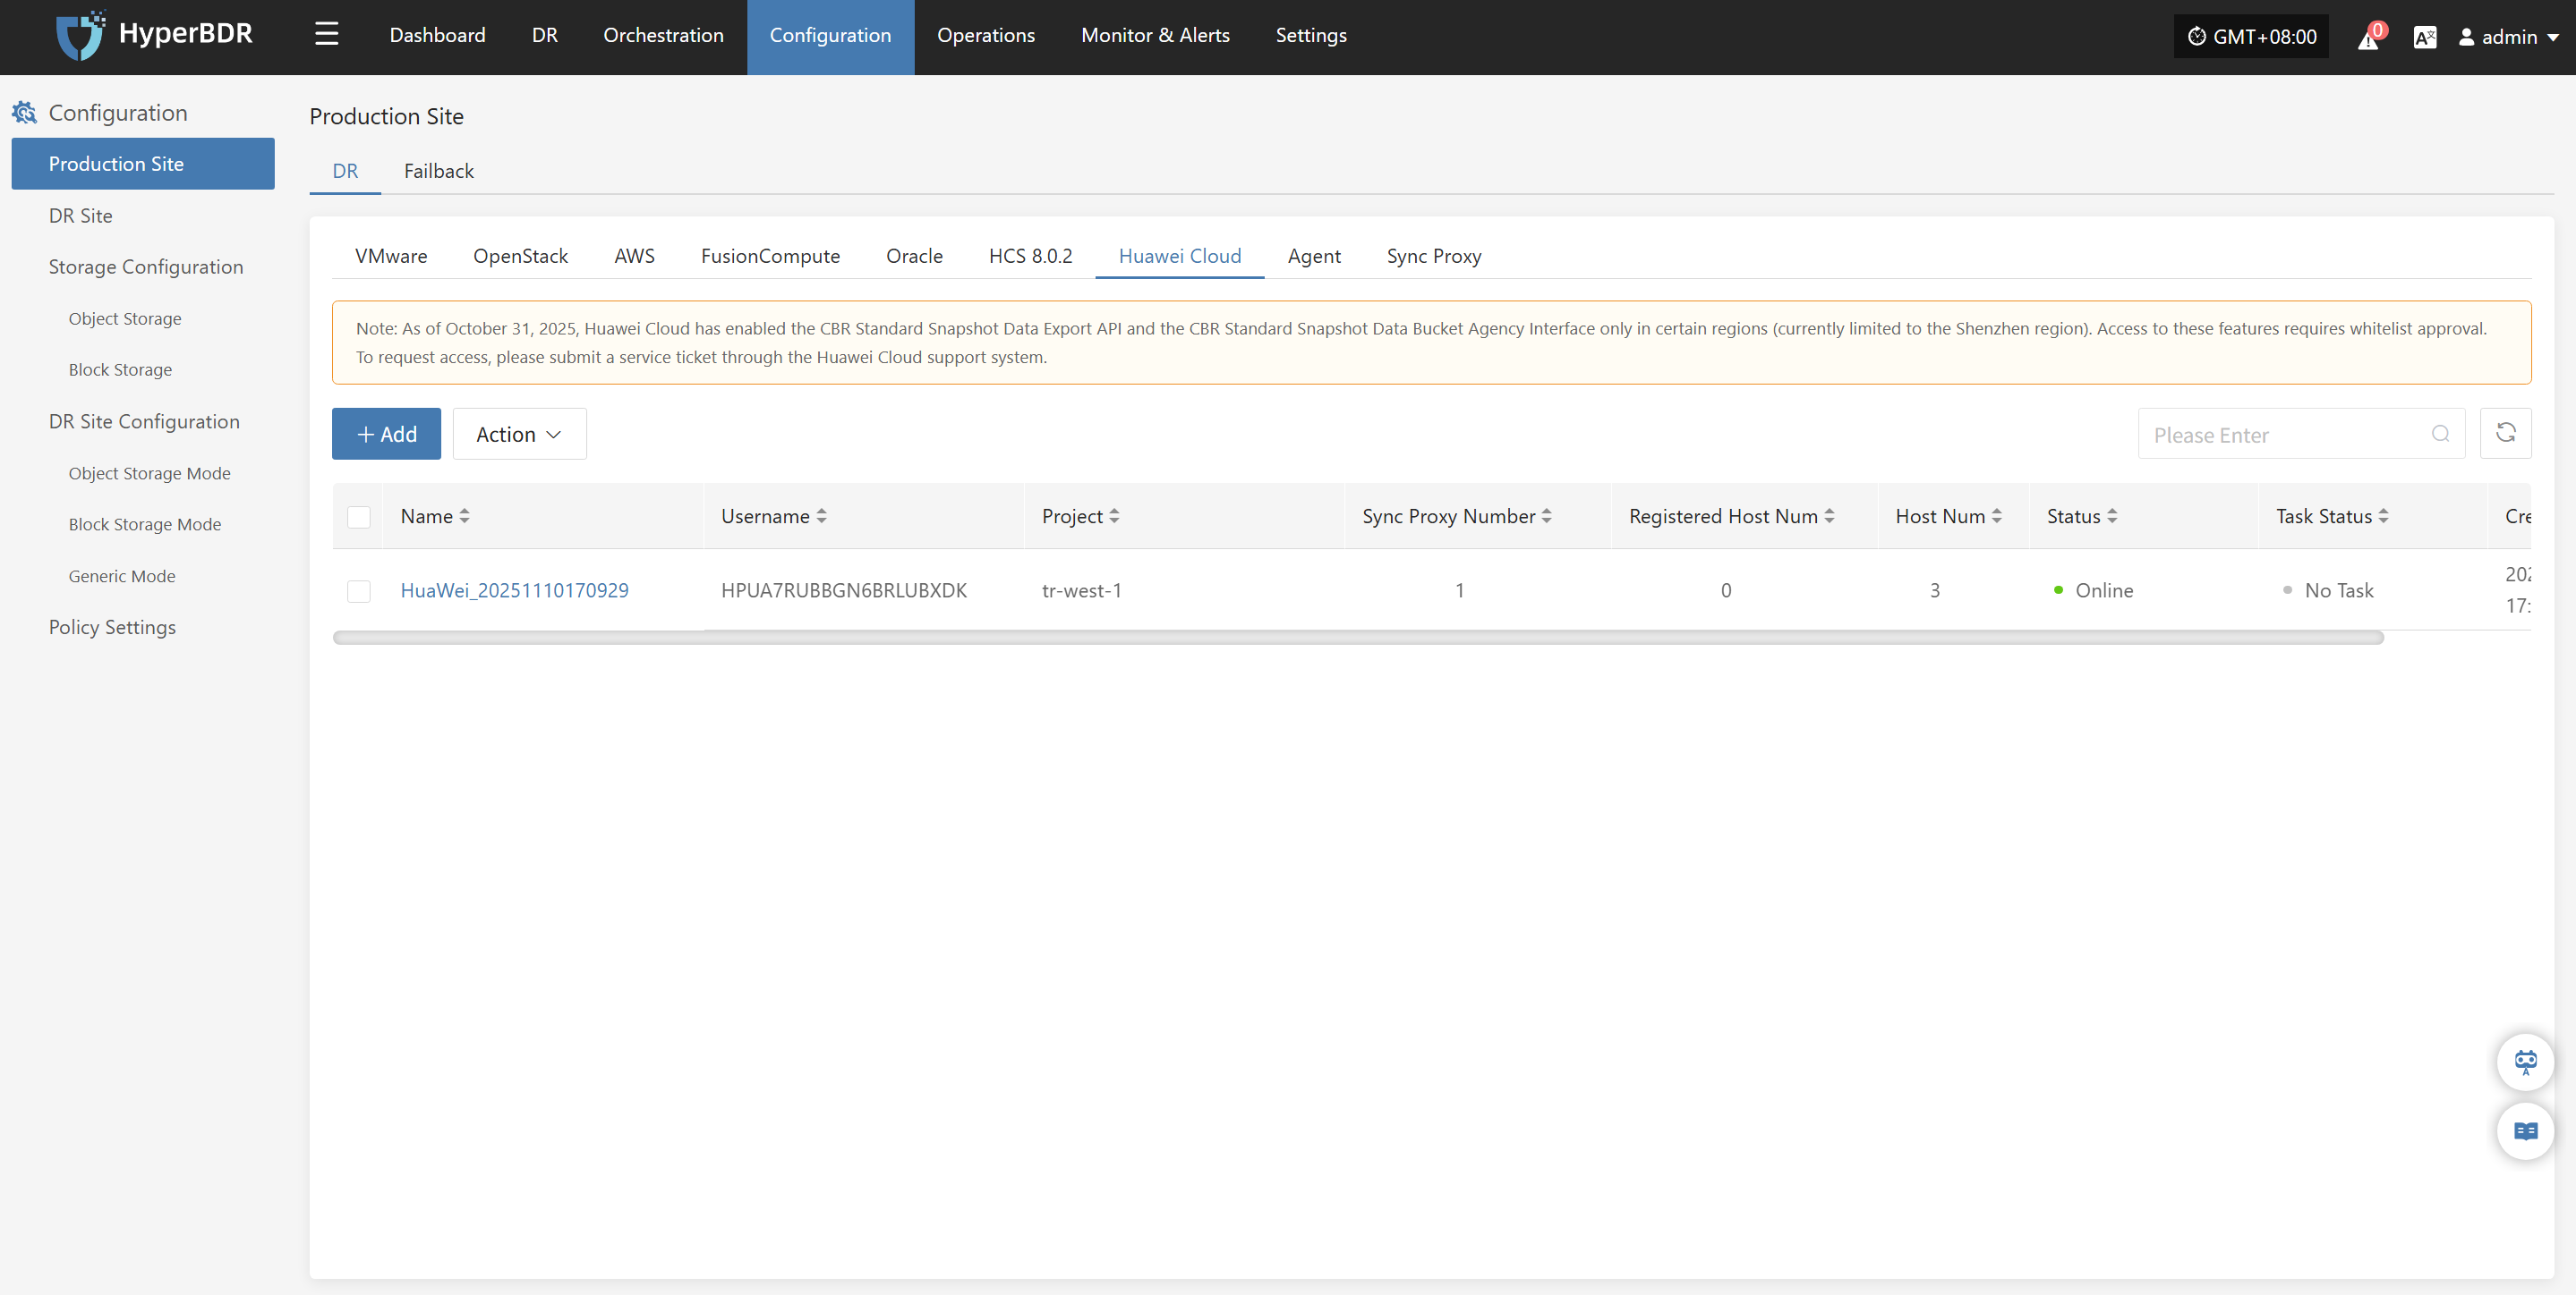Click the Add button
The width and height of the screenshot is (2576, 1295).
pyautogui.click(x=386, y=434)
